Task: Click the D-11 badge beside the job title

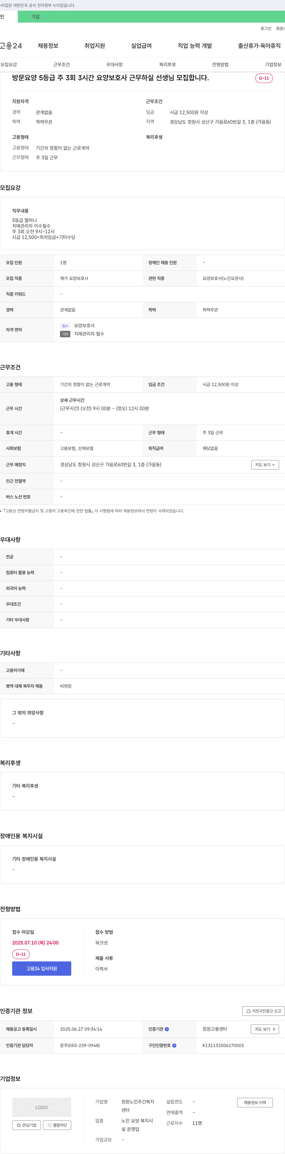Action: (x=264, y=78)
